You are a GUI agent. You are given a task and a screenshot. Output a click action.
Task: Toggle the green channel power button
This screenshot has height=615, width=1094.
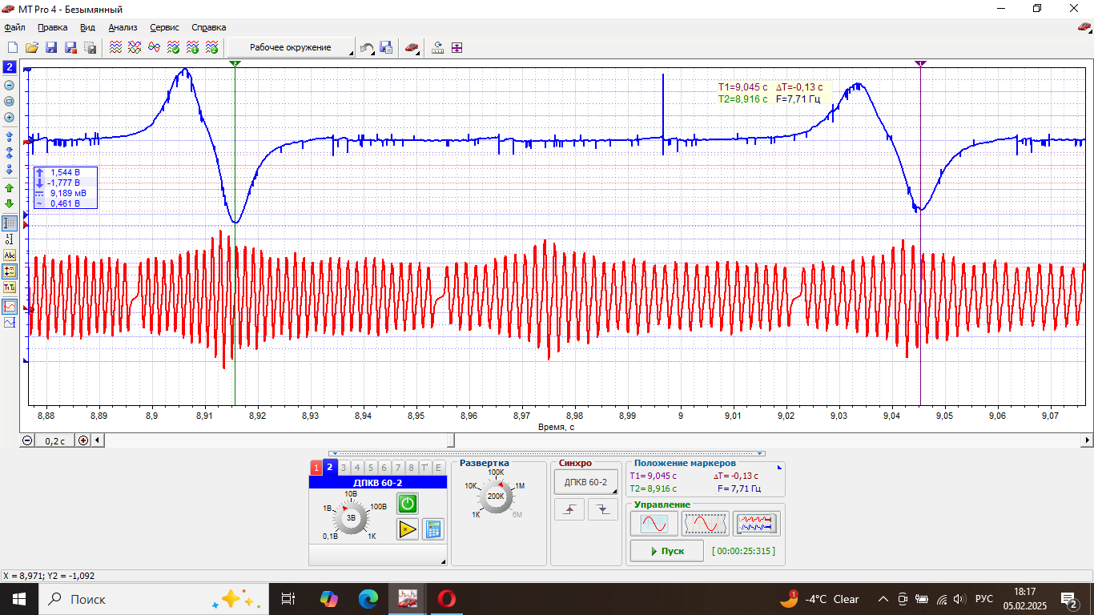[408, 504]
